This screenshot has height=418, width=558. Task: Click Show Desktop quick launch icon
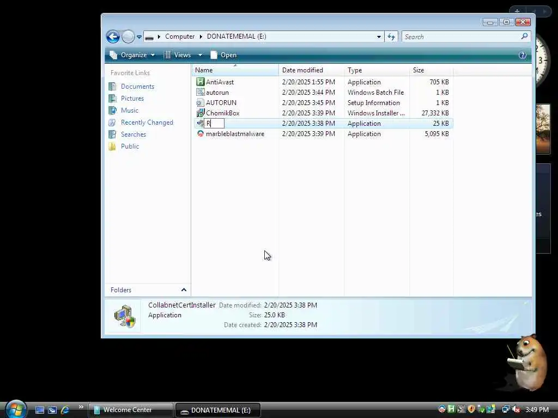pos(39,410)
